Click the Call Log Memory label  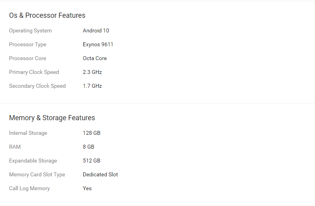pos(29,189)
